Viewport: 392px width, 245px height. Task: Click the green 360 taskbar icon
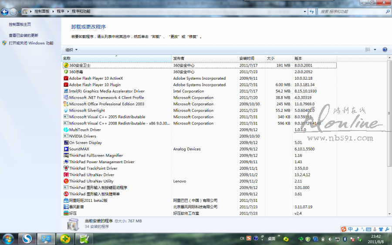click(65, 238)
